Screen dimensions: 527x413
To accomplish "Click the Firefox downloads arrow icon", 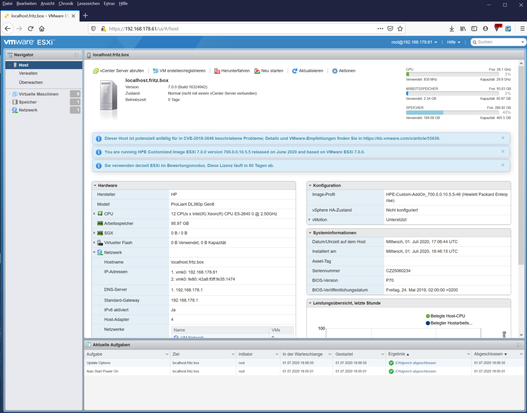I will [x=452, y=28].
